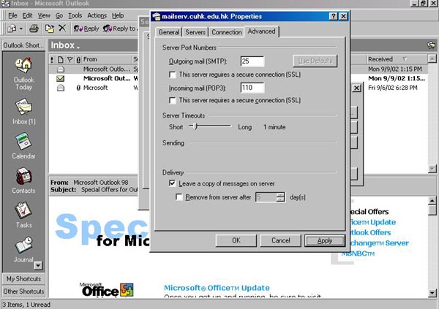The image size is (439, 309).
Task: Enable SSL for outgoing mail (SMTP)
Action: (173, 75)
